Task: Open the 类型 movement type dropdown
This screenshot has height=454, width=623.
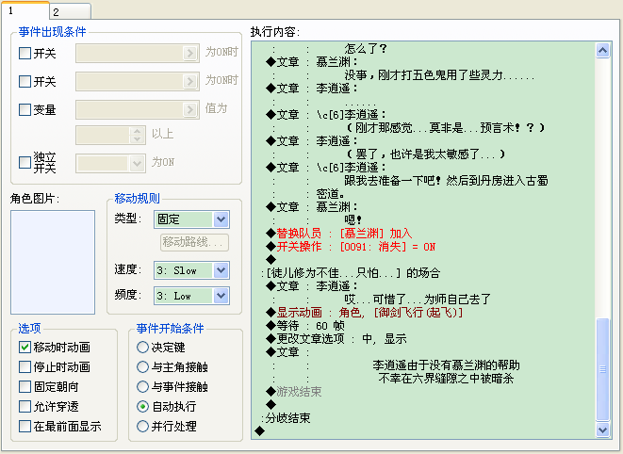Action: coord(221,219)
